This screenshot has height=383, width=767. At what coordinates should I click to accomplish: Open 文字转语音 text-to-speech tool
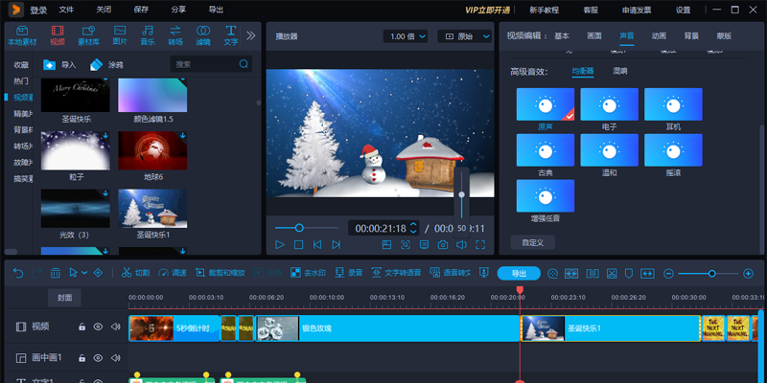coord(396,273)
